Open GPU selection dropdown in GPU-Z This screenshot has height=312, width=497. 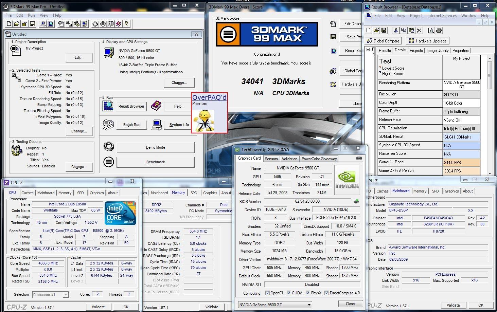tap(275, 305)
